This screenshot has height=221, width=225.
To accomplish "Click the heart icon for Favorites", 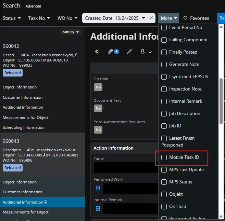I will 186,18.
